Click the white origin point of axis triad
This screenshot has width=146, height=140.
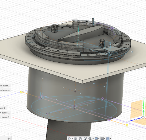pyautogui.click(x=143, y=117)
